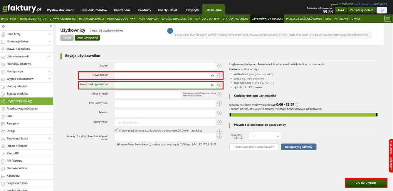
Task: Click into the Login input field
Action: 165,66
